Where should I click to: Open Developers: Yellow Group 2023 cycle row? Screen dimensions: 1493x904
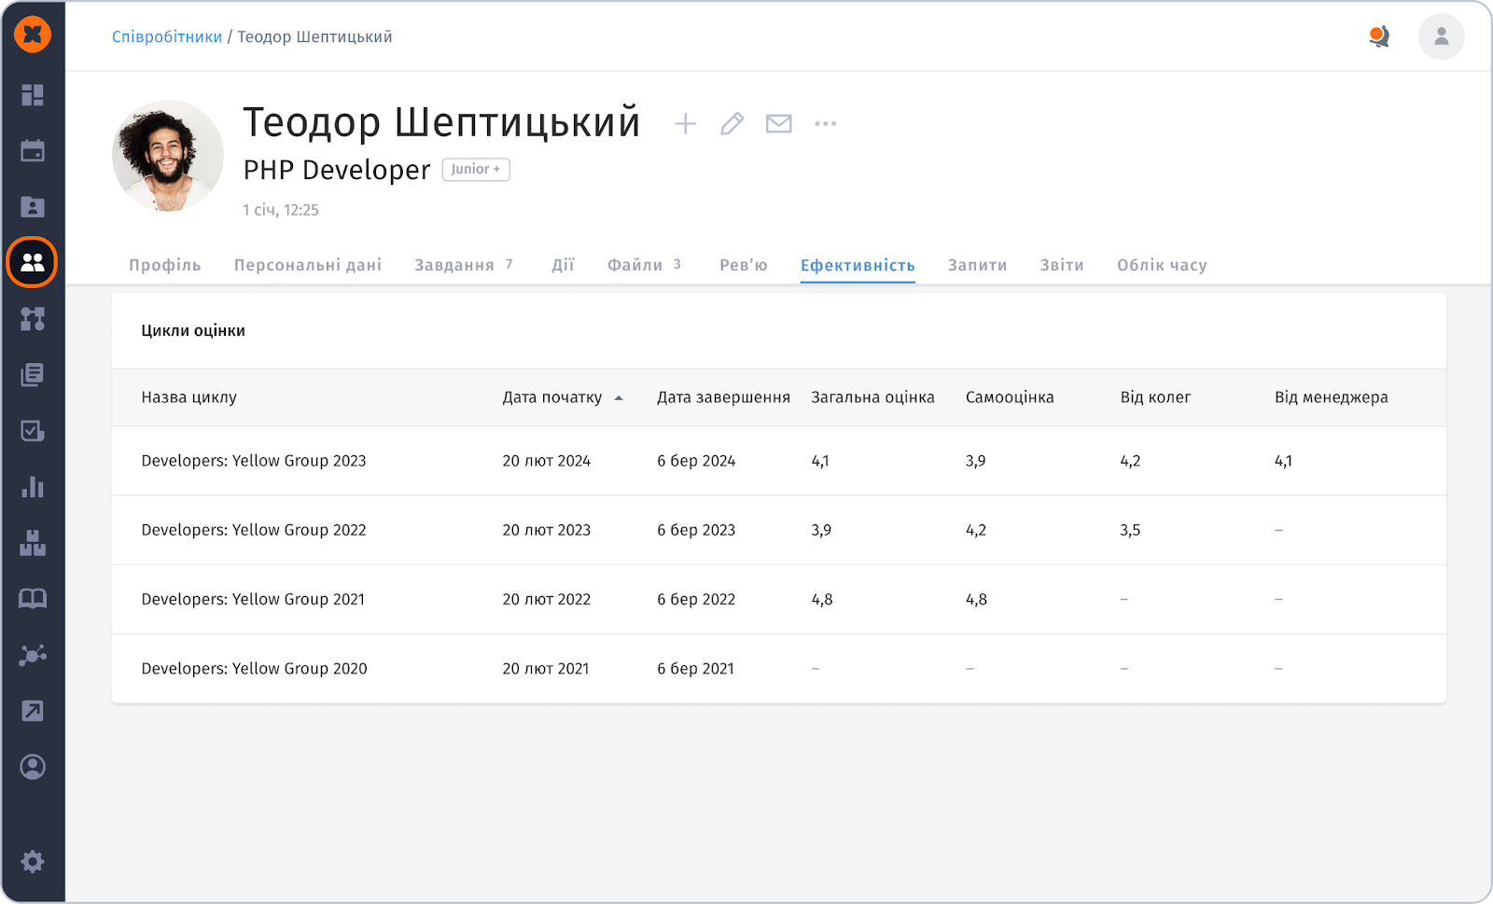point(254,461)
